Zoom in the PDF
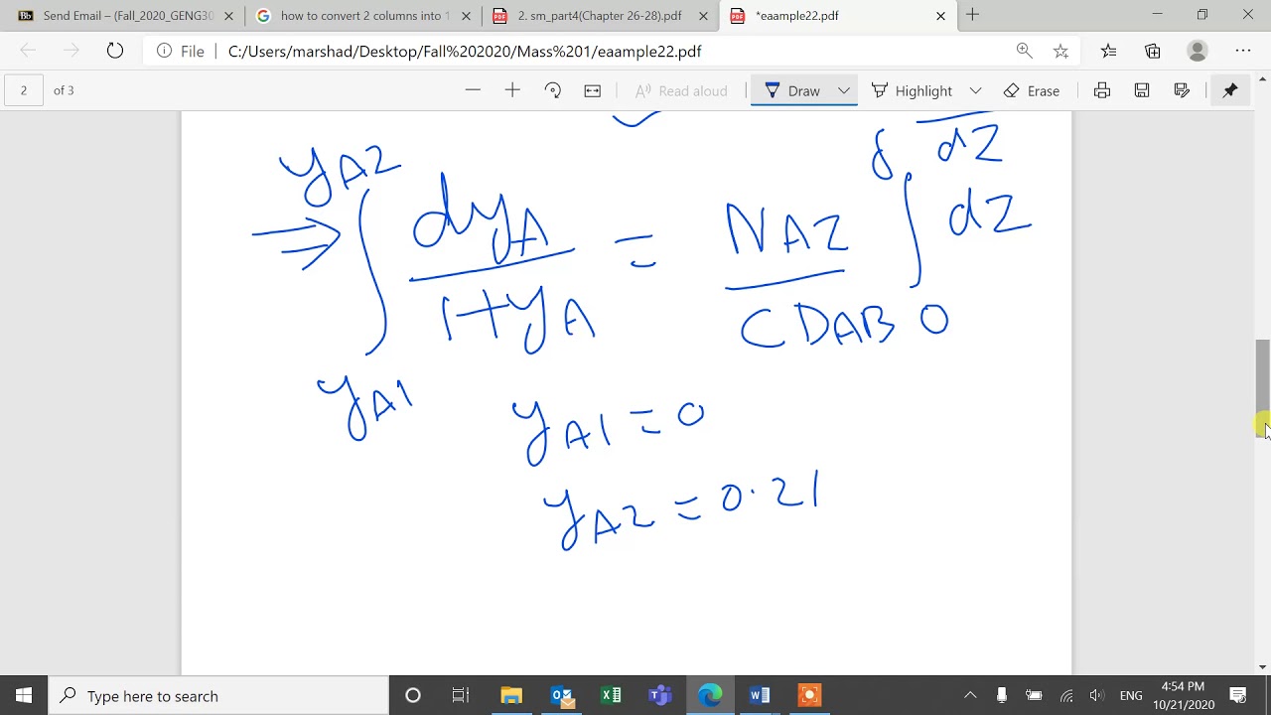1271x715 pixels. 512,90
